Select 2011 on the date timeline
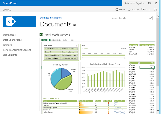Image resolution: width=161 pixels, height=114 pixels. (x=116, y=56)
